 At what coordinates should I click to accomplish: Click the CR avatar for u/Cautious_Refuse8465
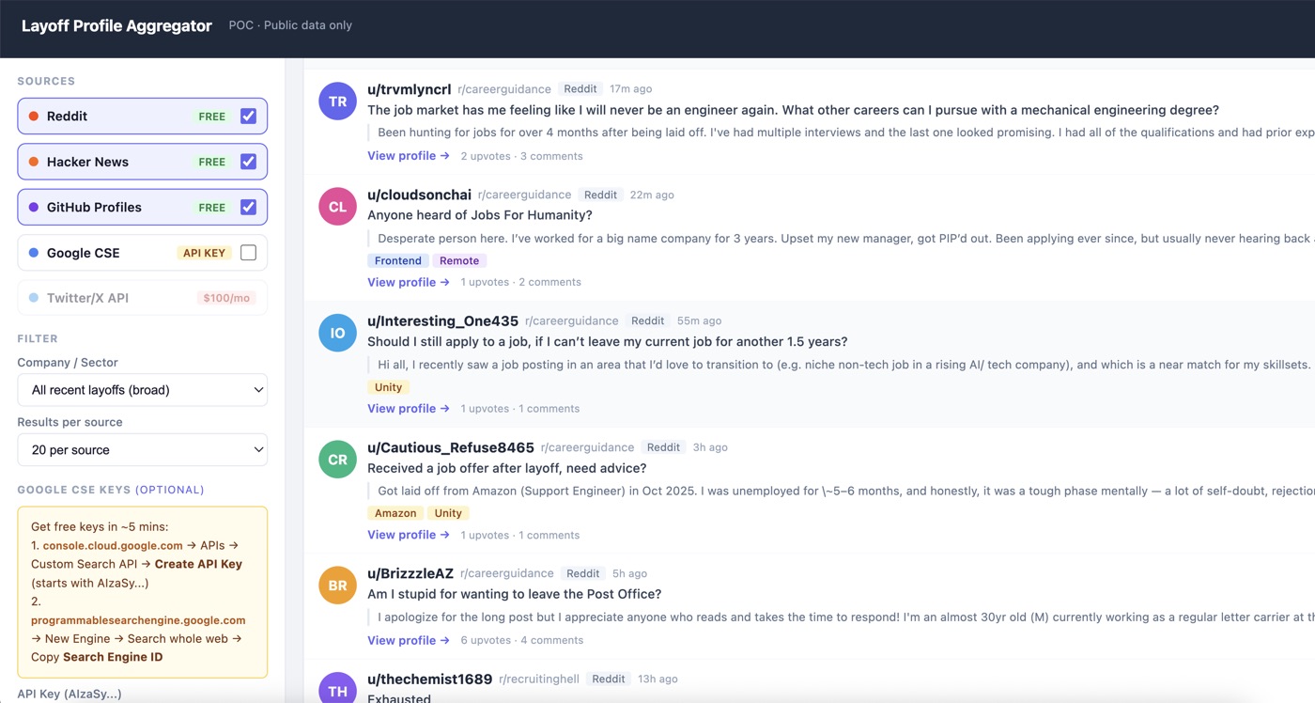tap(337, 459)
